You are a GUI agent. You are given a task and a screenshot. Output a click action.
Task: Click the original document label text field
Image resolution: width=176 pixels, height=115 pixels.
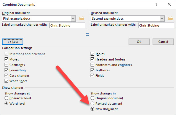[x=67, y=25]
